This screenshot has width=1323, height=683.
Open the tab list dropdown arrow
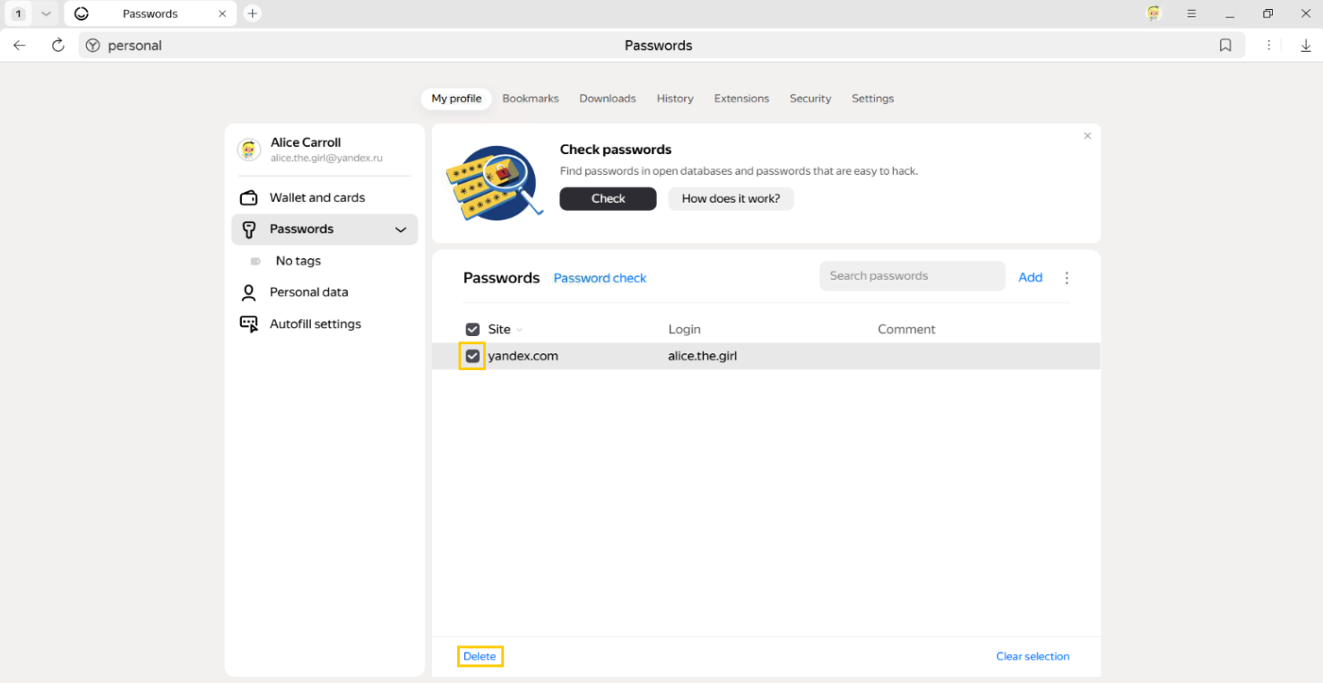(x=46, y=13)
